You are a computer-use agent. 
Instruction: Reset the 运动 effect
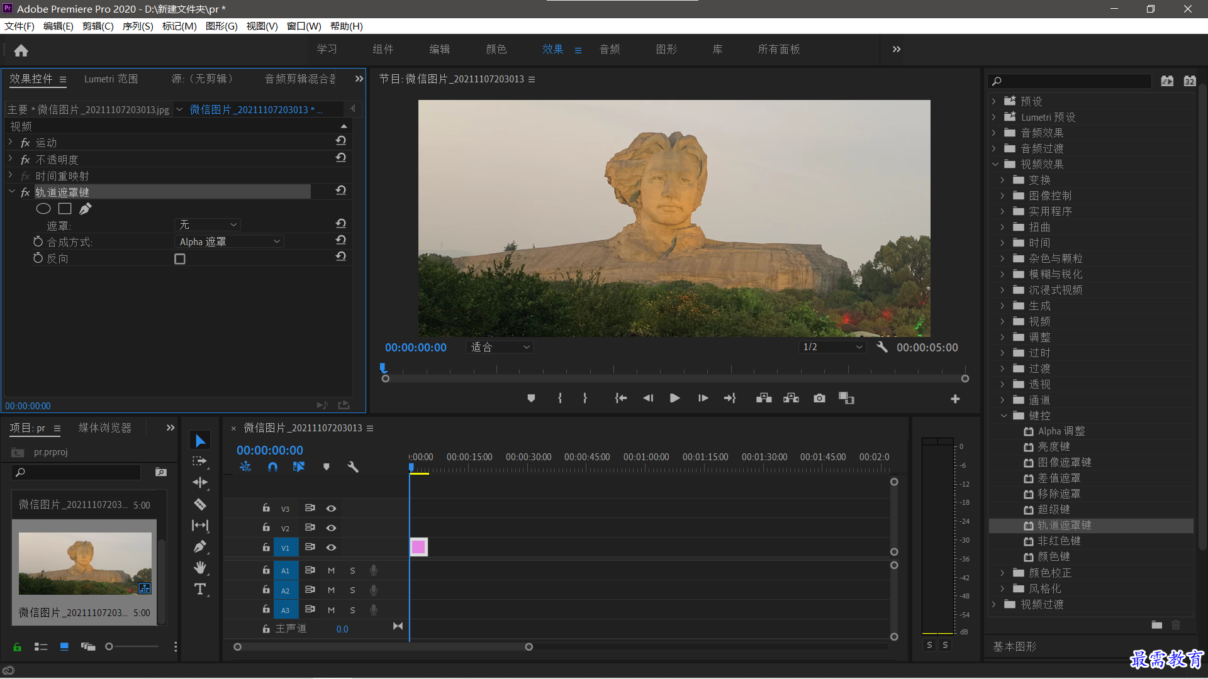[x=341, y=141]
